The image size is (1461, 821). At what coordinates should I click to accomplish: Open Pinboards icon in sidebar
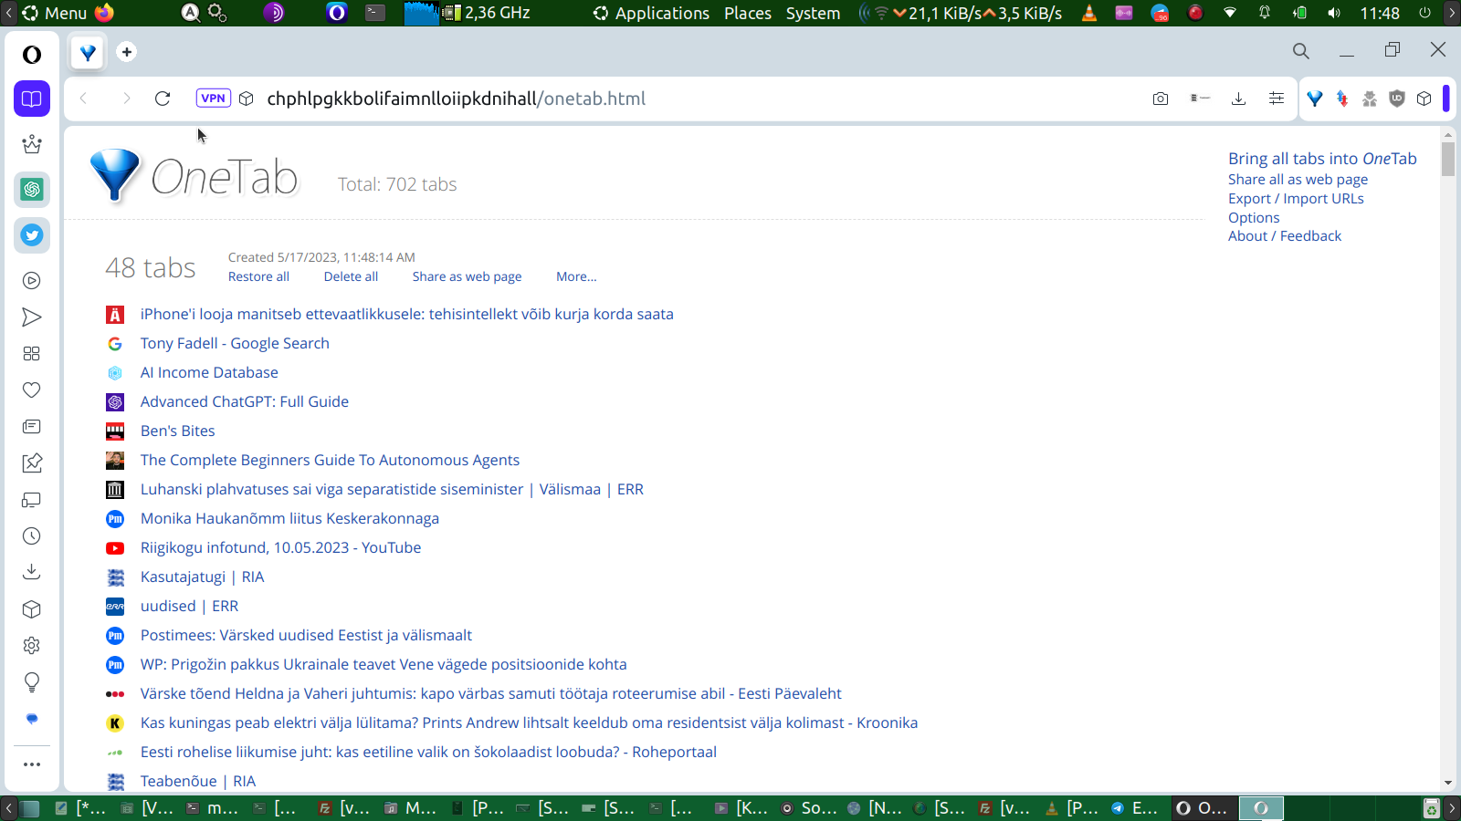[32, 463]
